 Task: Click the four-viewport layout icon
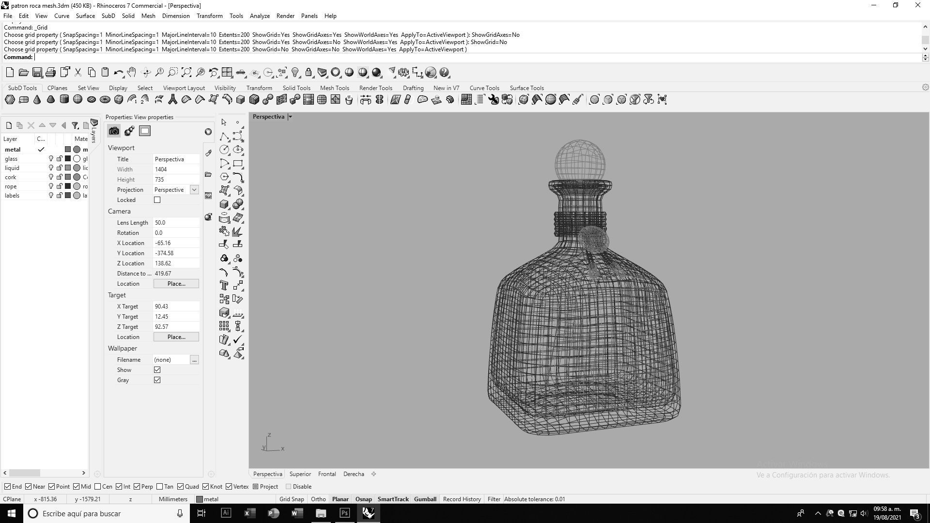[x=227, y=73]
